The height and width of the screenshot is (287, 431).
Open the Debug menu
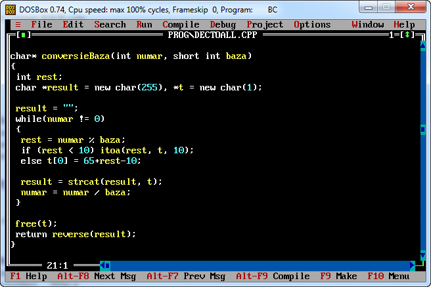pos(223,24)
